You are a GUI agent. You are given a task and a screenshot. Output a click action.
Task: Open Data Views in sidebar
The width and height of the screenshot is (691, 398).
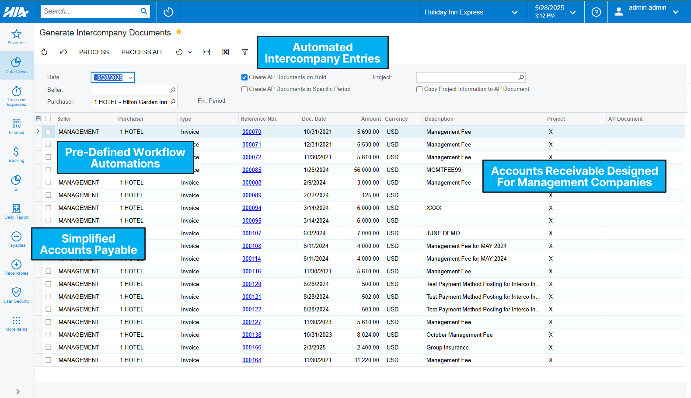(16, 65)
